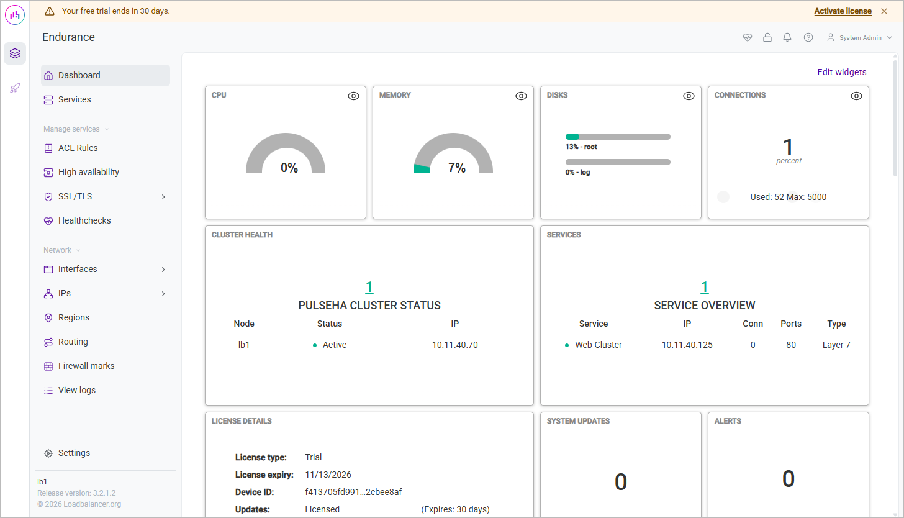Screen dimensions: 904x518
Task: Dismiss the trial banner with X
Action: pyautogui.click(x=884, y=11)
